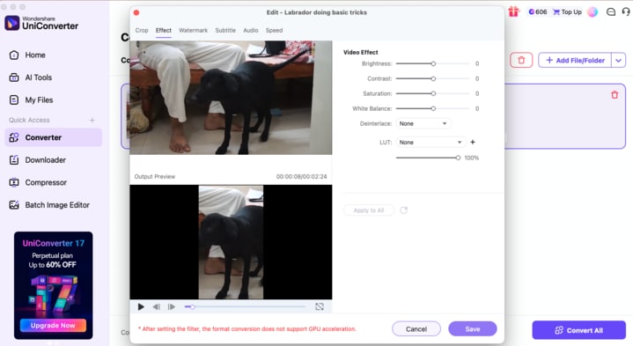Click the White Balance slider handle
Image resolution: width=633 pixels, height=346 pixels.
click(x=433, y=108)
